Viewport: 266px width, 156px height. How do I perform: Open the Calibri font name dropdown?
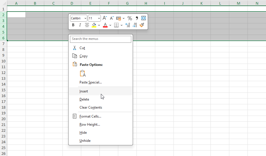85,18
